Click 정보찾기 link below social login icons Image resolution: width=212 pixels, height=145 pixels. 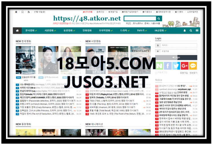[x=193, y=73]
